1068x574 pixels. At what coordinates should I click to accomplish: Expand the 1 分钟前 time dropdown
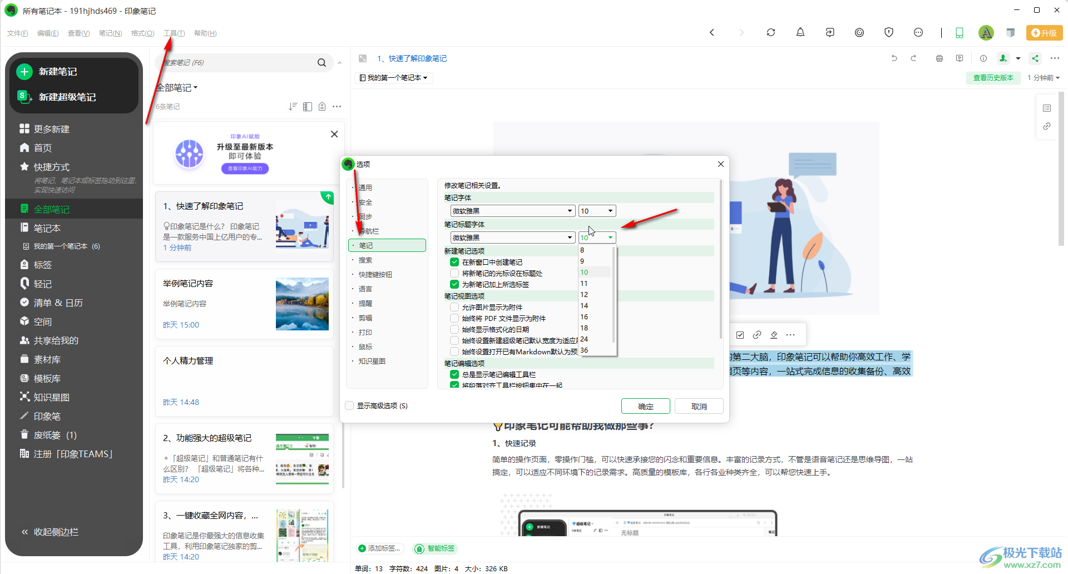pos(1044,78)
